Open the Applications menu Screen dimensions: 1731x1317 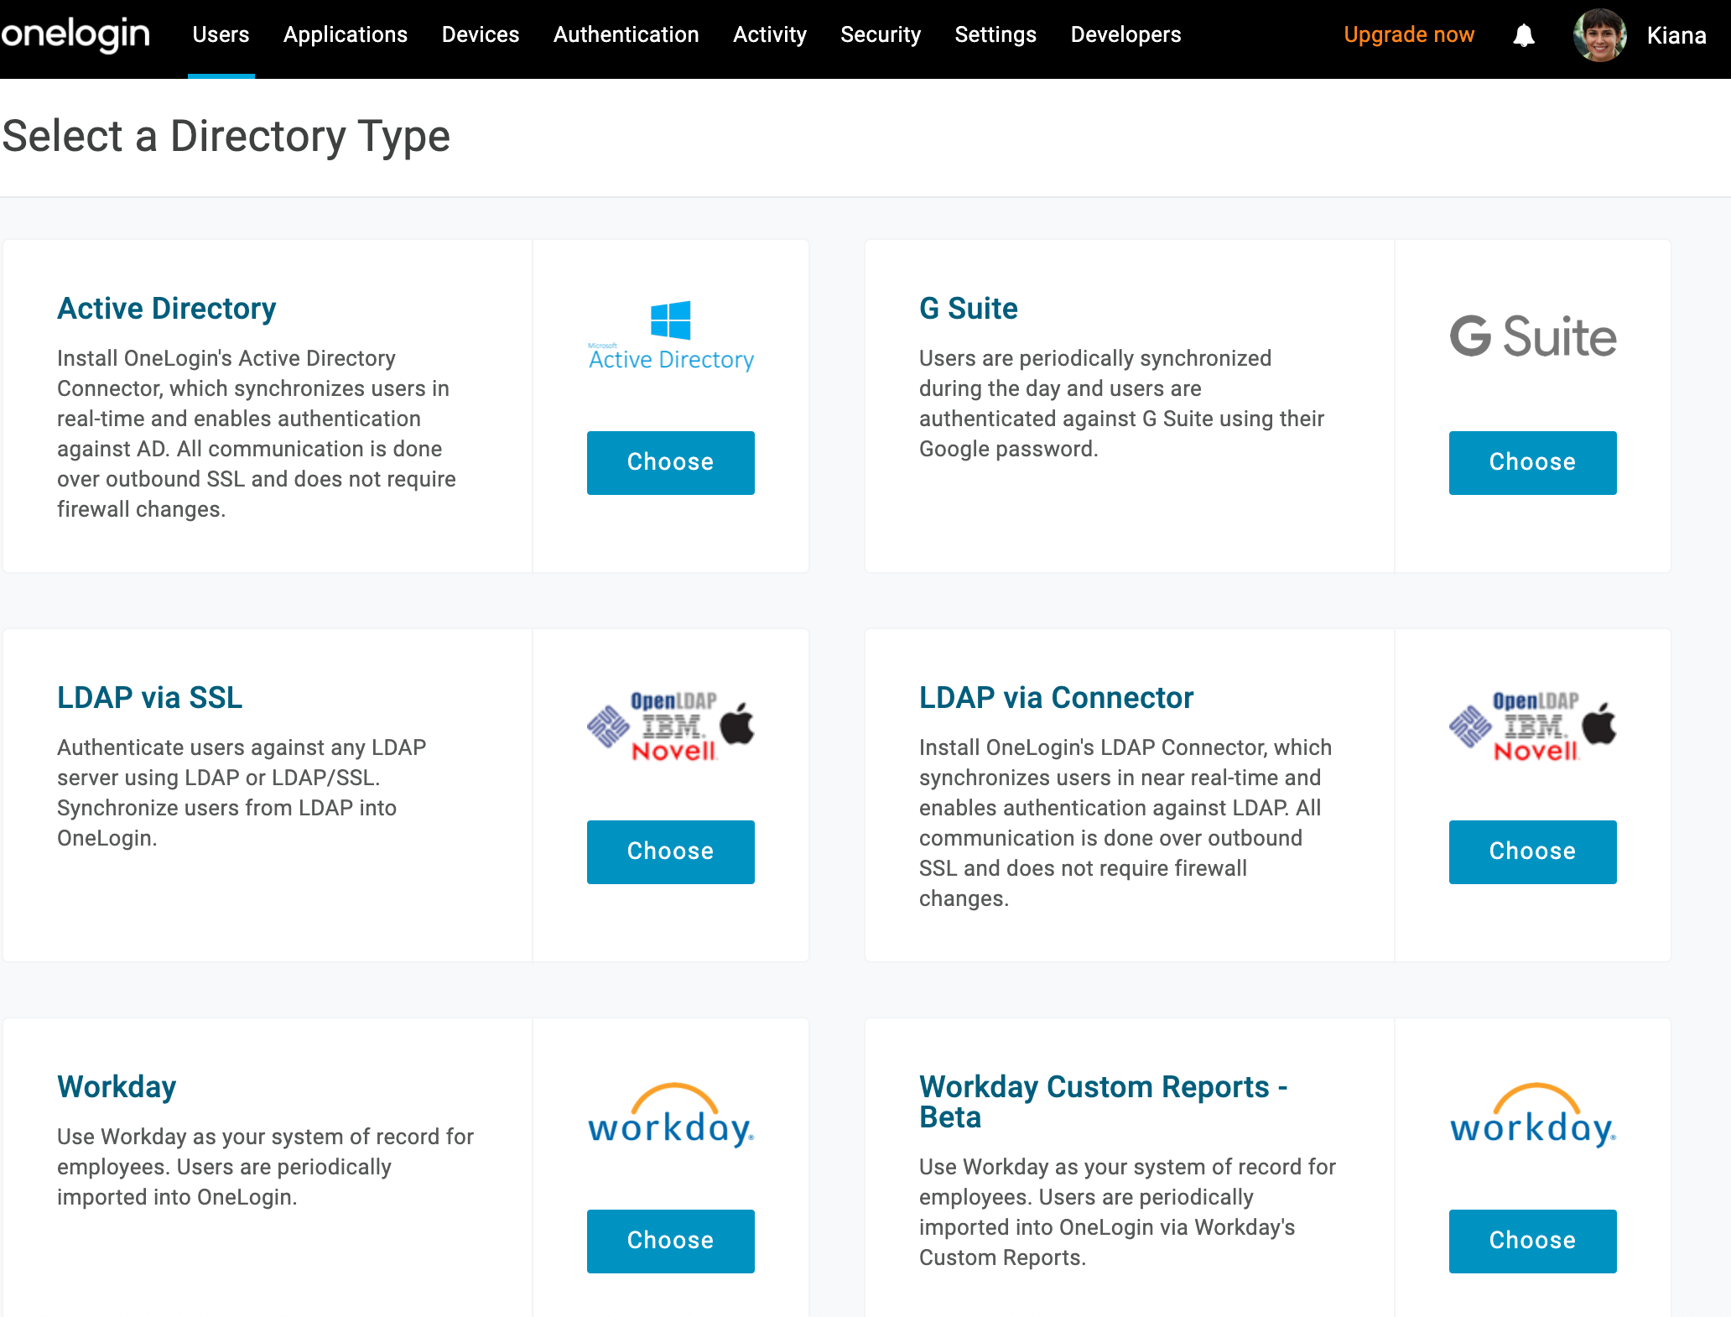[x=346, y=34]
